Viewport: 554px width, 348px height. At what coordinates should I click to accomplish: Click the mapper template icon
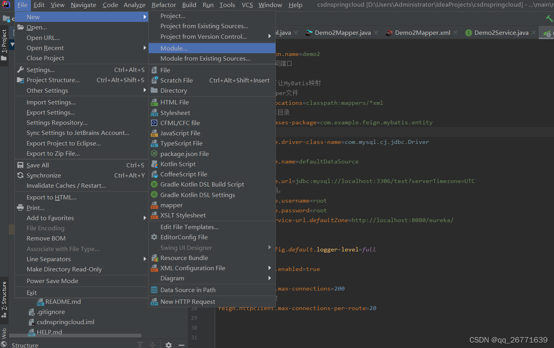click(154, 205)
